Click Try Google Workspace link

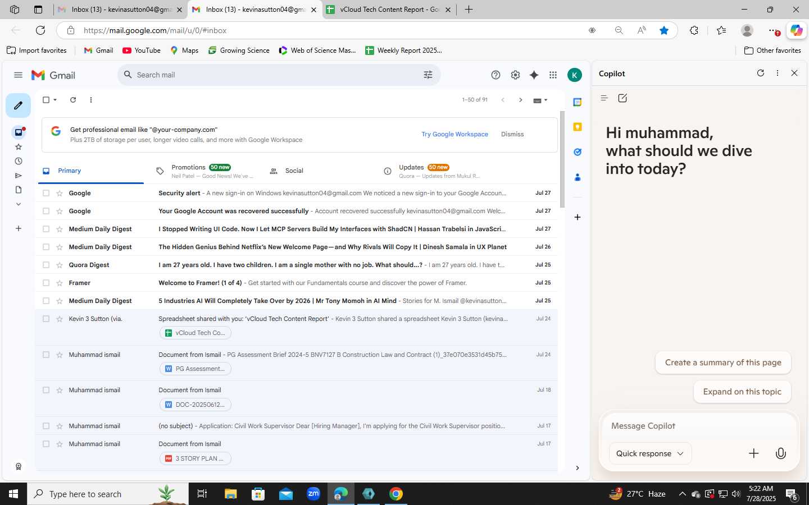pos(455,134)
